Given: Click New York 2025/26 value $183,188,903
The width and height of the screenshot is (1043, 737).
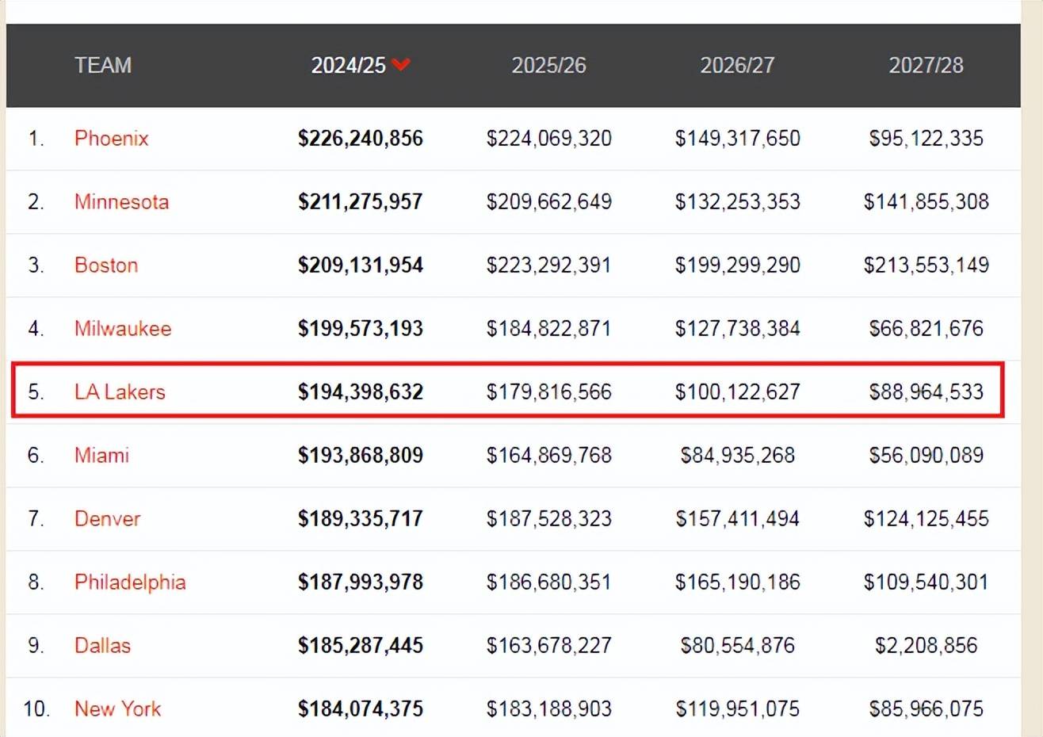Looking at the screenshot, I should (549, 709).
